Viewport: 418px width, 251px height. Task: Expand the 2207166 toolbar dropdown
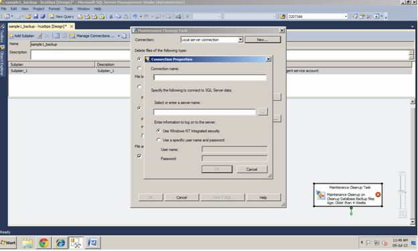click(x=346, y=17)
